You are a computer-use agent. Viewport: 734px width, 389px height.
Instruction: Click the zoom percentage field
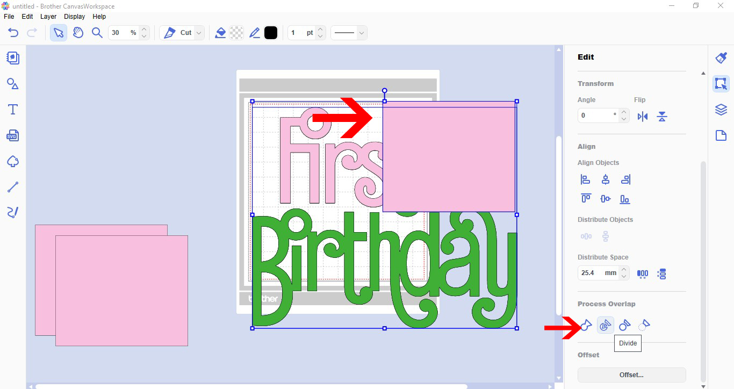pos(123,33)
